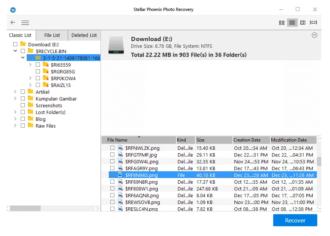Switch to the File List tab
This screenshot has width=330, height=236.
pyautogui.click(x=52, y=35)
